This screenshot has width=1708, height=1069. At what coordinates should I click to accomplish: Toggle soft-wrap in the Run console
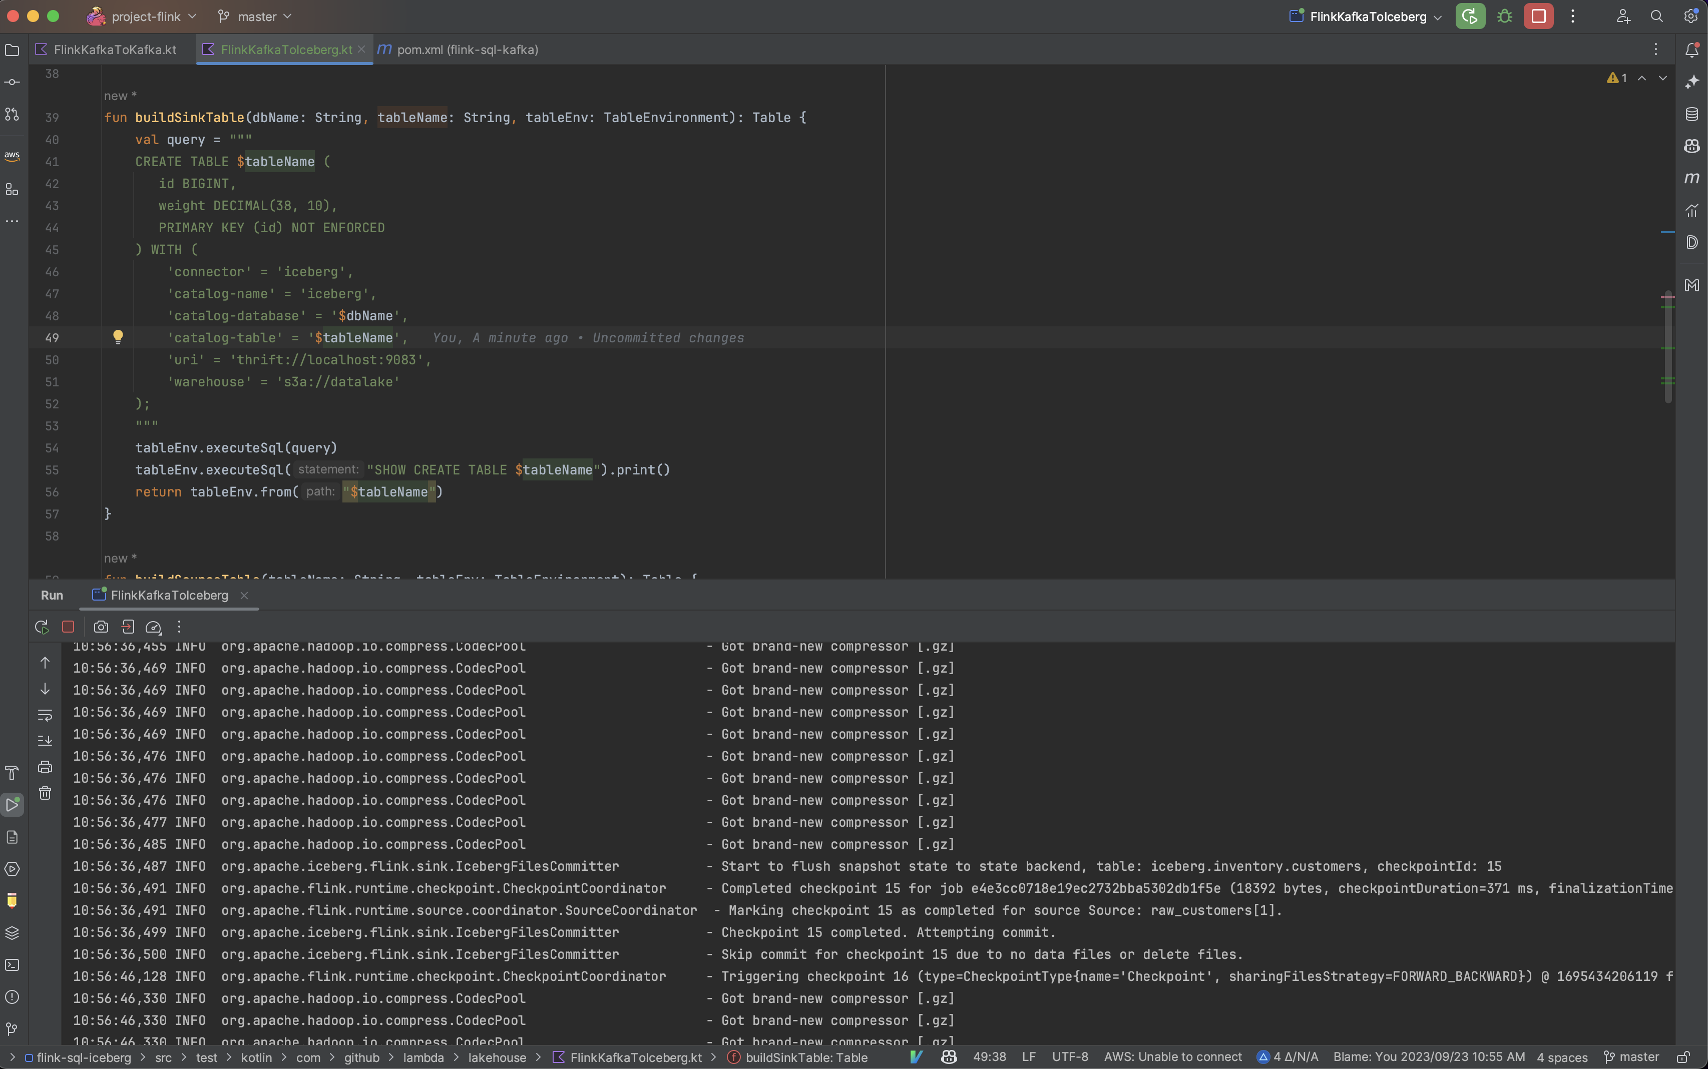coord(45,715)
